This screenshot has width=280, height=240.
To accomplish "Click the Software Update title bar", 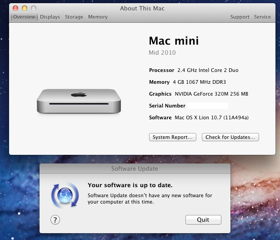I will [135, 169].
